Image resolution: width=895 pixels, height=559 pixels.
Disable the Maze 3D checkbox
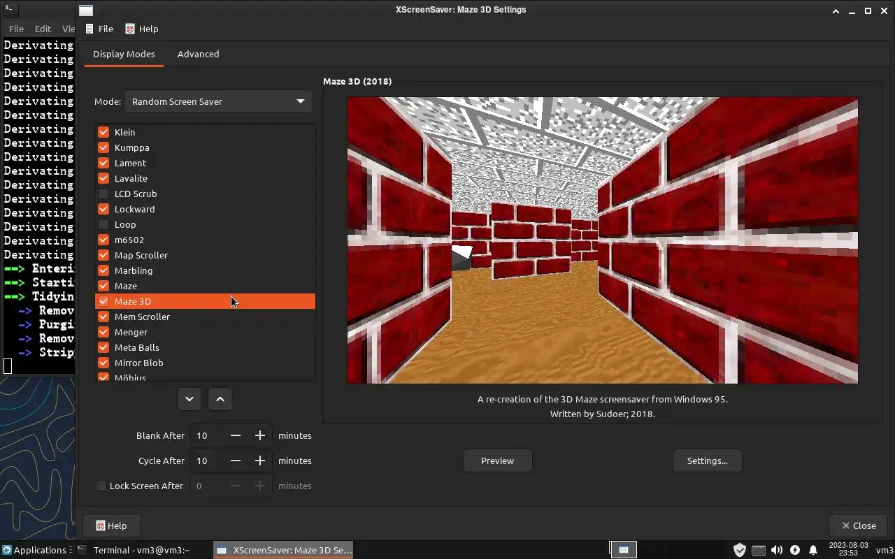click(103, 301)
